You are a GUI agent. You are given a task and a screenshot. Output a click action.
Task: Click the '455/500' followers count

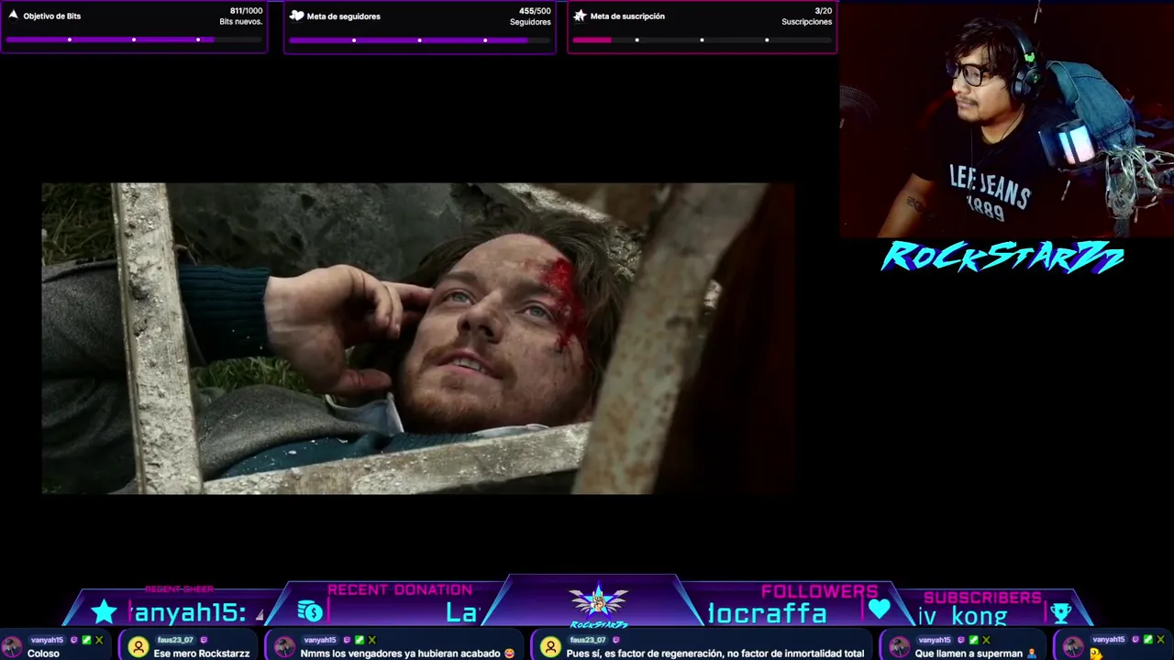pyautogui.click(x=535, y=11)
